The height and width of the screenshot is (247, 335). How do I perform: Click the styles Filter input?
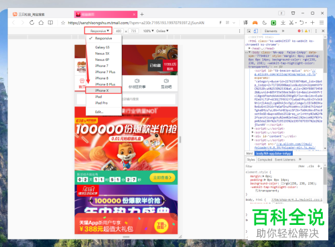coord(270,166)
